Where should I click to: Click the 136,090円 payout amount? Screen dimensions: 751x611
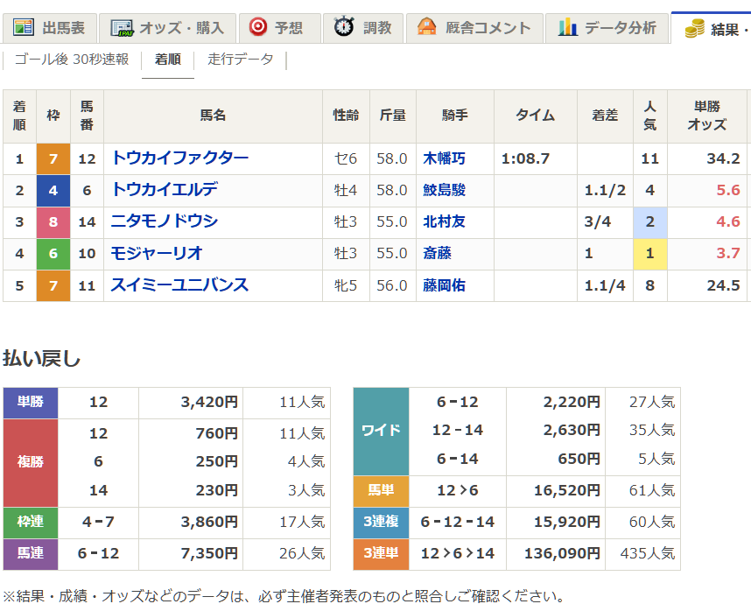562,553
